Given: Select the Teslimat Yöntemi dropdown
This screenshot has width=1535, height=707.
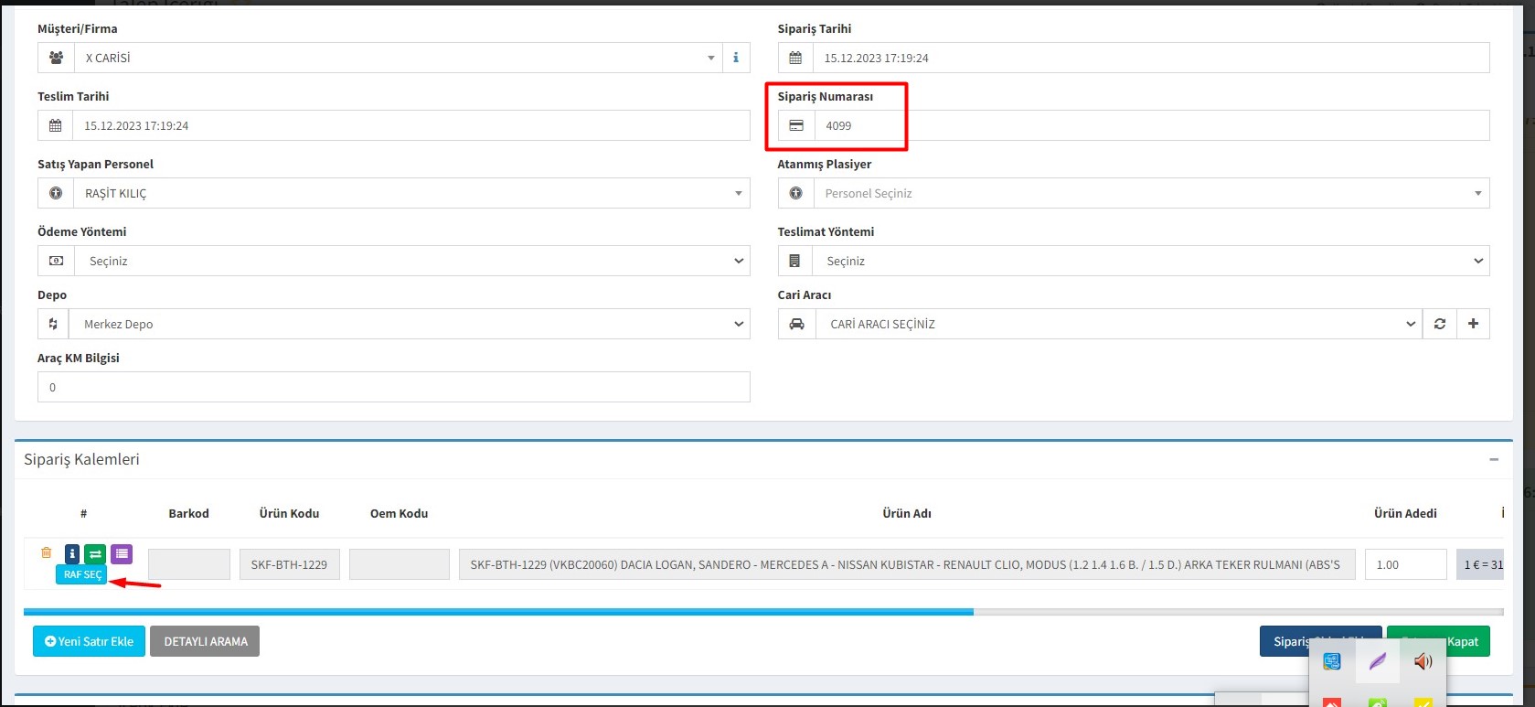Looking at the screenshot, I should [1150, 261].
